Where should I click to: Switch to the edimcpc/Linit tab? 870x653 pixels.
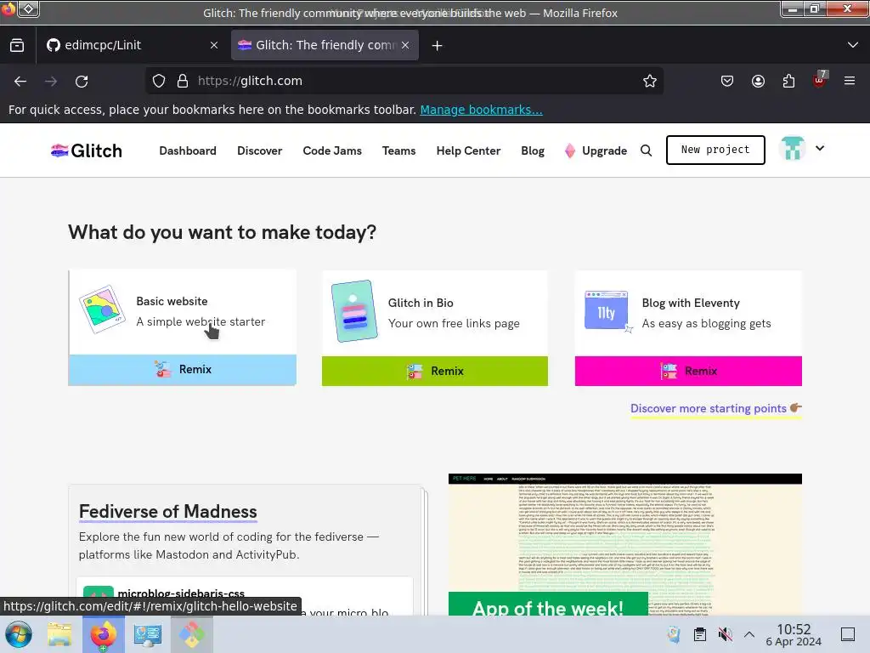(132, 45)
